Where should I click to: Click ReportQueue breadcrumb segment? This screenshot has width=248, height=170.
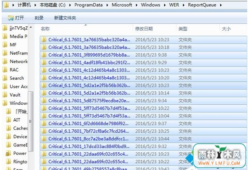pyautogui.click(x=202, y=5)
